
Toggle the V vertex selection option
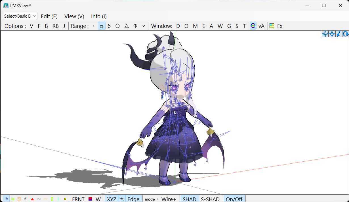[31, 26]
